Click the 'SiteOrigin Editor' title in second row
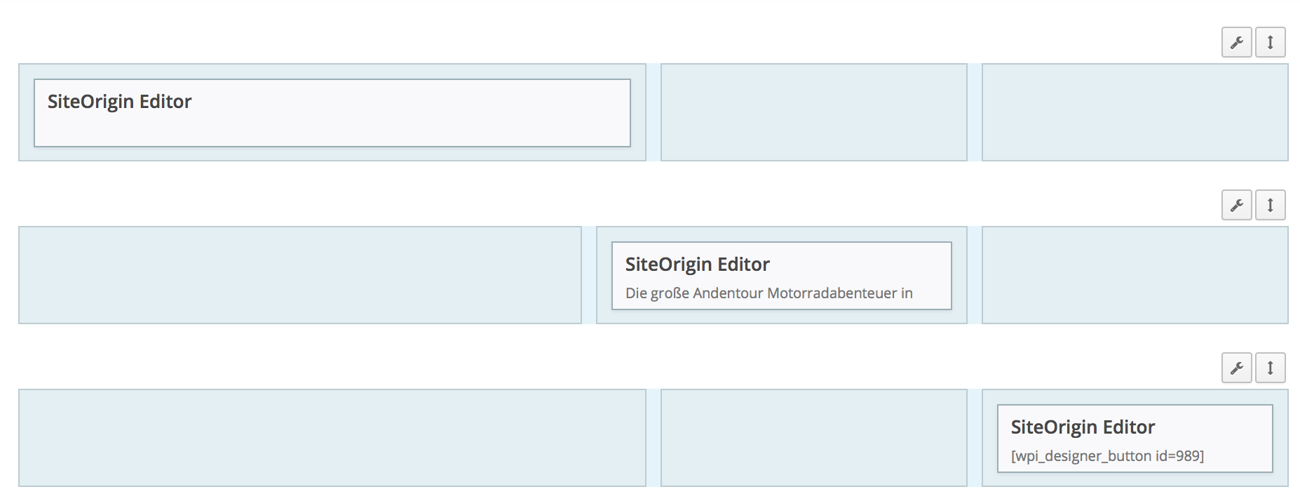The height and width of the screenshot is (501, 1300). pyautogui.click(x=697, y=265)
